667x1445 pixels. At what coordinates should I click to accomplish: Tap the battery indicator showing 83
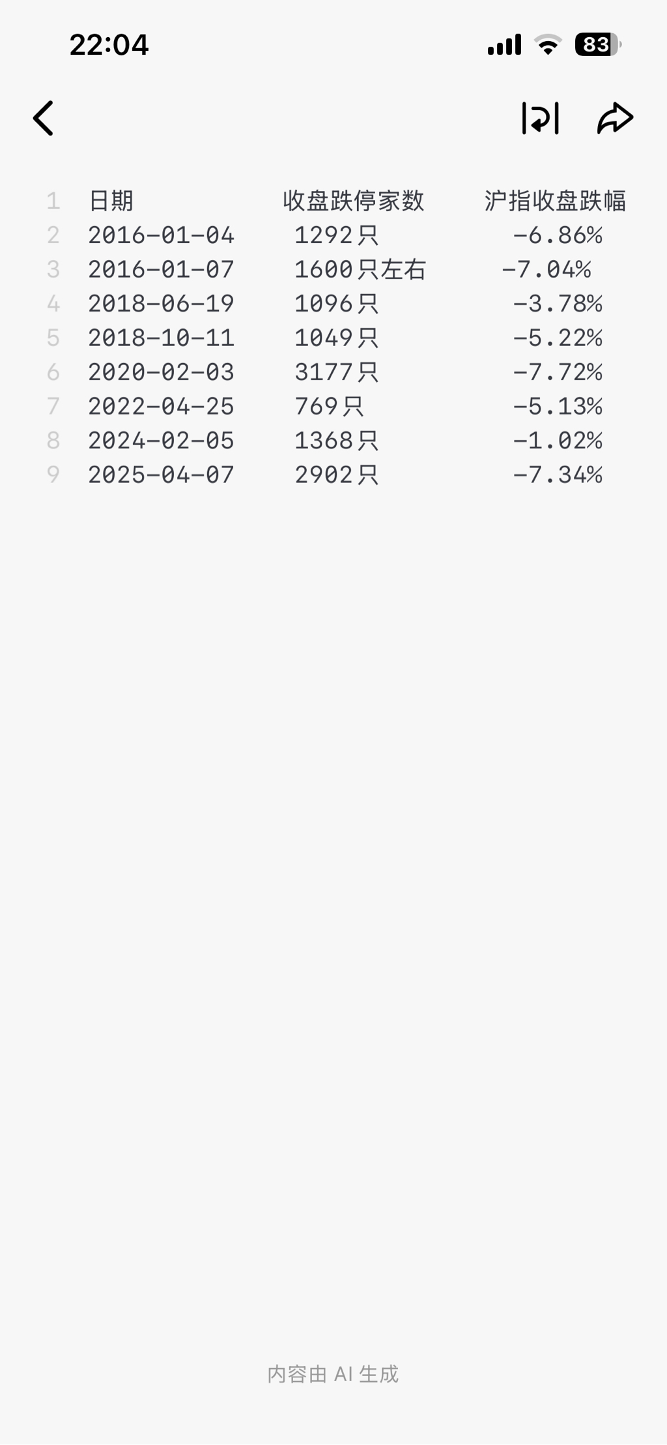click(x=598, y=44)
